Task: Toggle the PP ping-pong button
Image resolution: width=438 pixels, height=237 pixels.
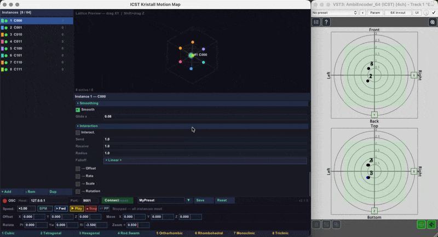Action: (x=104, y=209)
